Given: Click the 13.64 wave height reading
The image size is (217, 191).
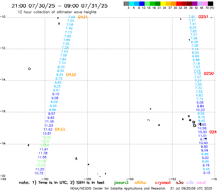Looking at the screenshot, I should pos(45,145).
